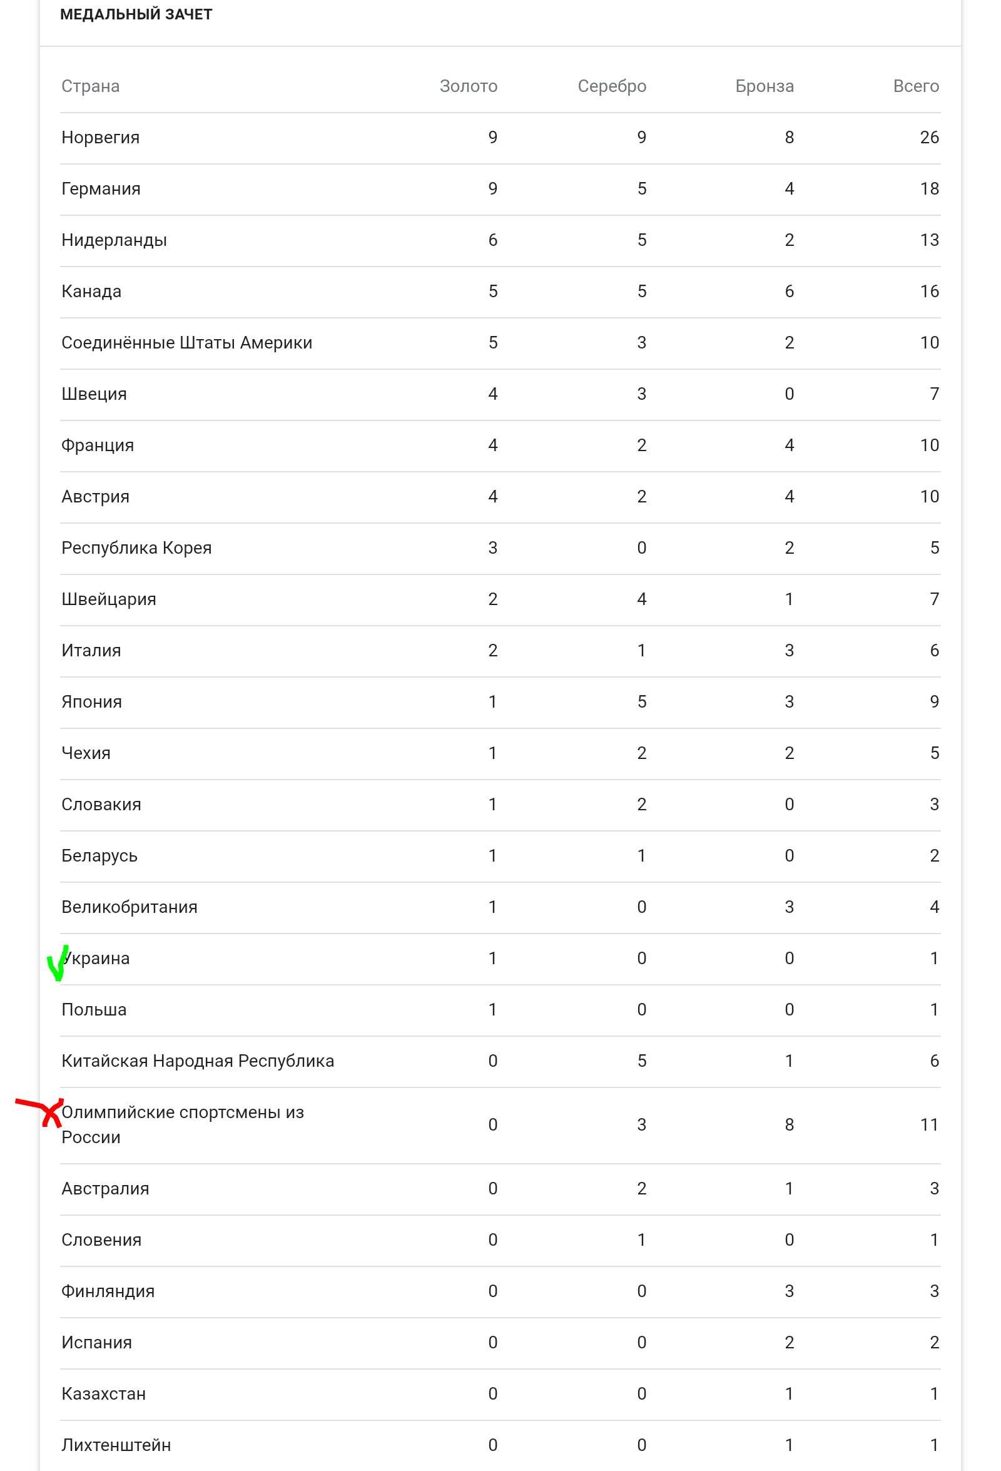The image size is (1001, 1471).
Task: Click the Серебро column header
Action: click(611, 86)
